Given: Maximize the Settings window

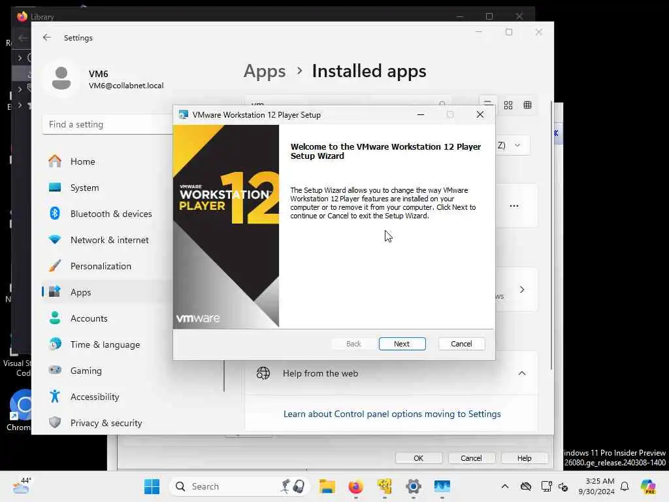Looking at the screenshot, I should coord(508,32).
